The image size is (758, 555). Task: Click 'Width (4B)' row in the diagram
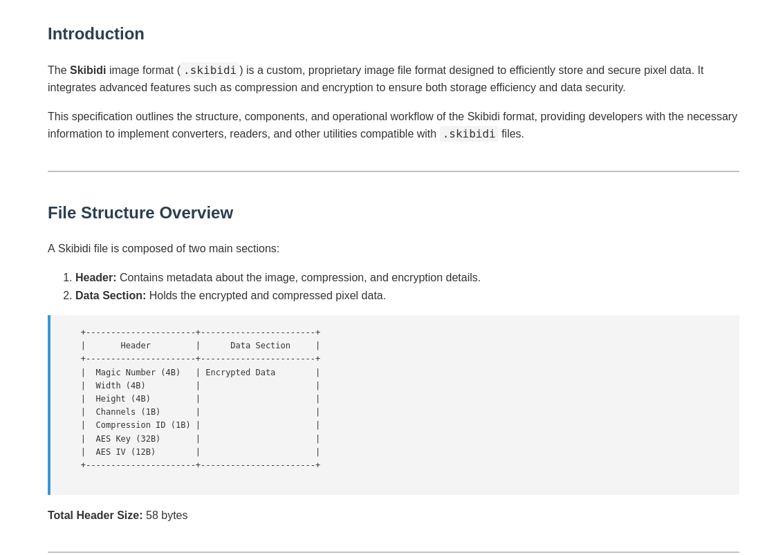[x=120, y=386]
